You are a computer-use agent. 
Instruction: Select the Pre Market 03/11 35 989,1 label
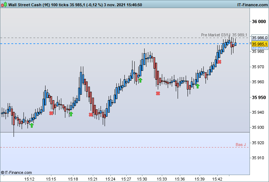[224, 35]
